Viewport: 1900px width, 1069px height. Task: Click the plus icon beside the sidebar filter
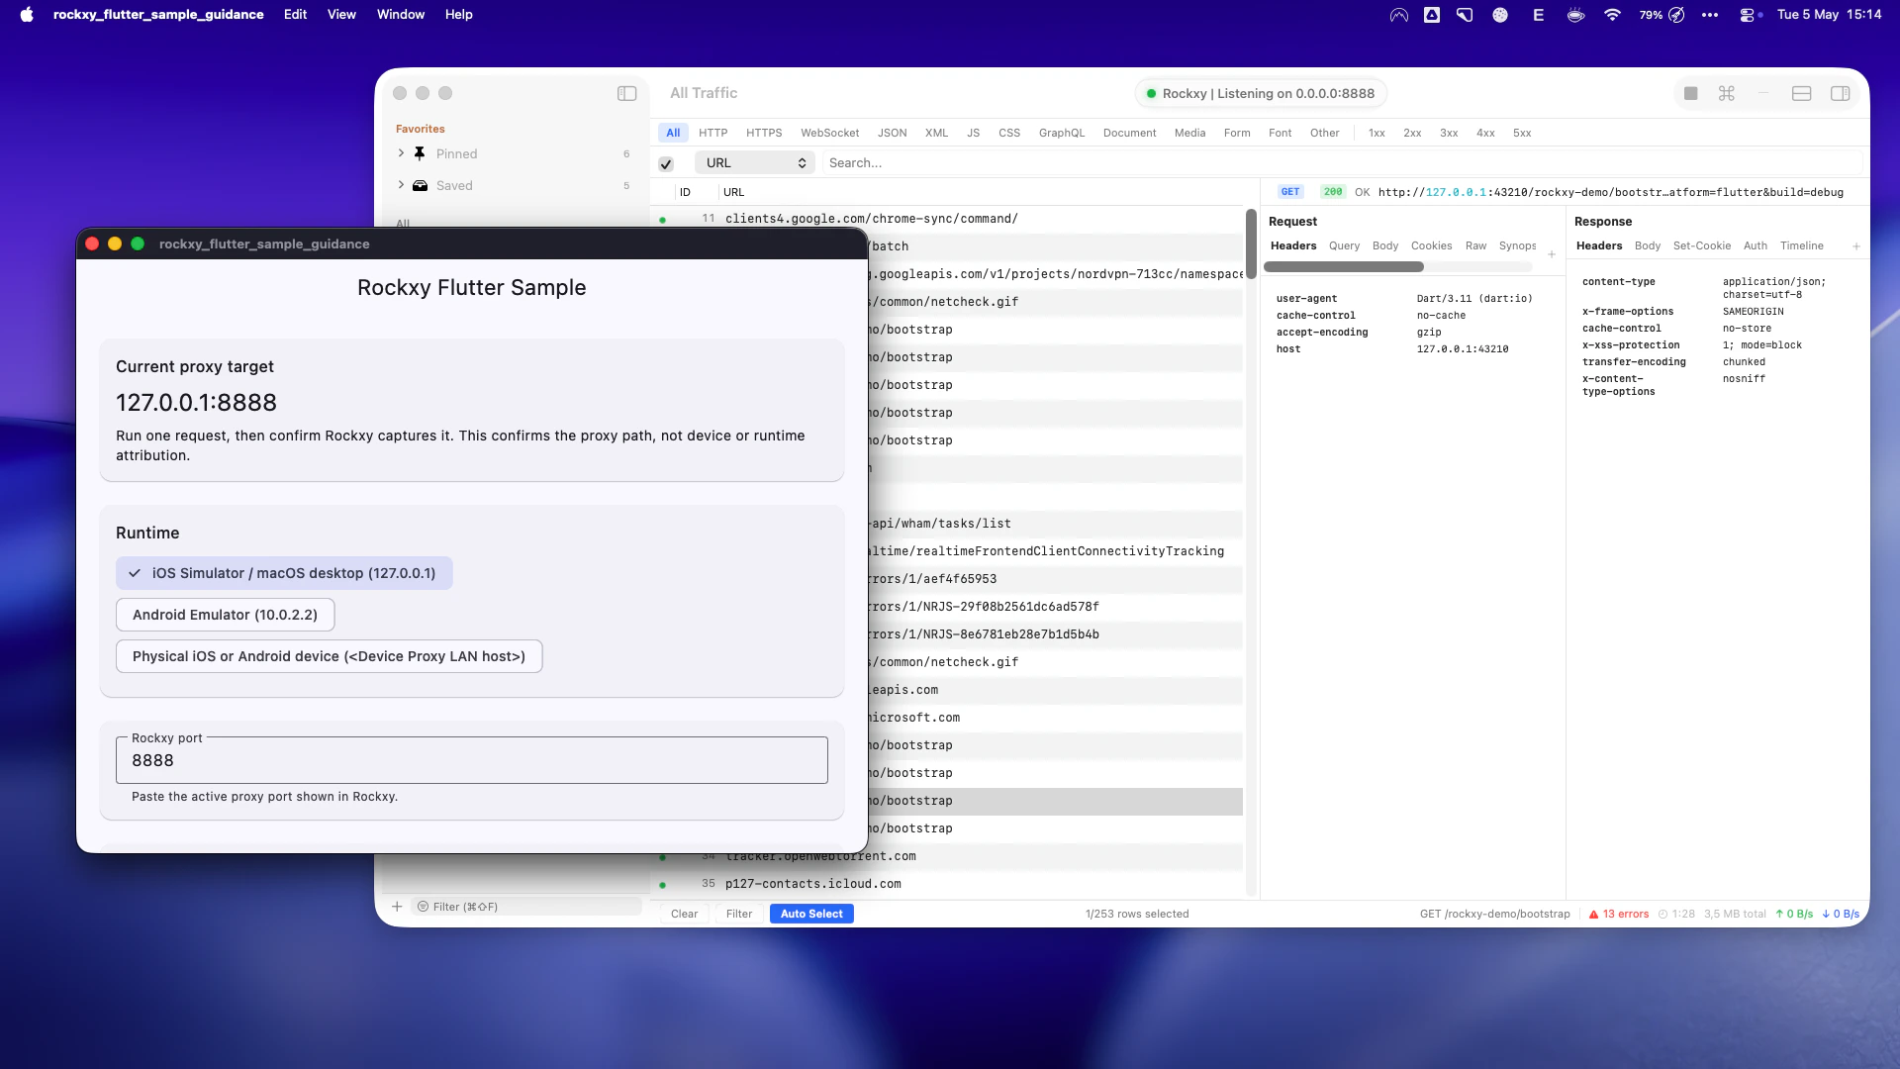coord(397,907)
